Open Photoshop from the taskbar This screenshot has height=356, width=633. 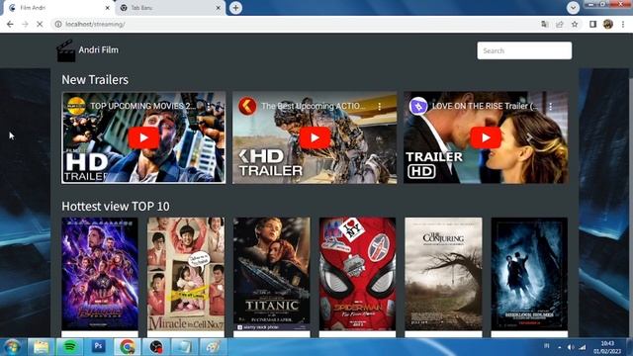98,347
